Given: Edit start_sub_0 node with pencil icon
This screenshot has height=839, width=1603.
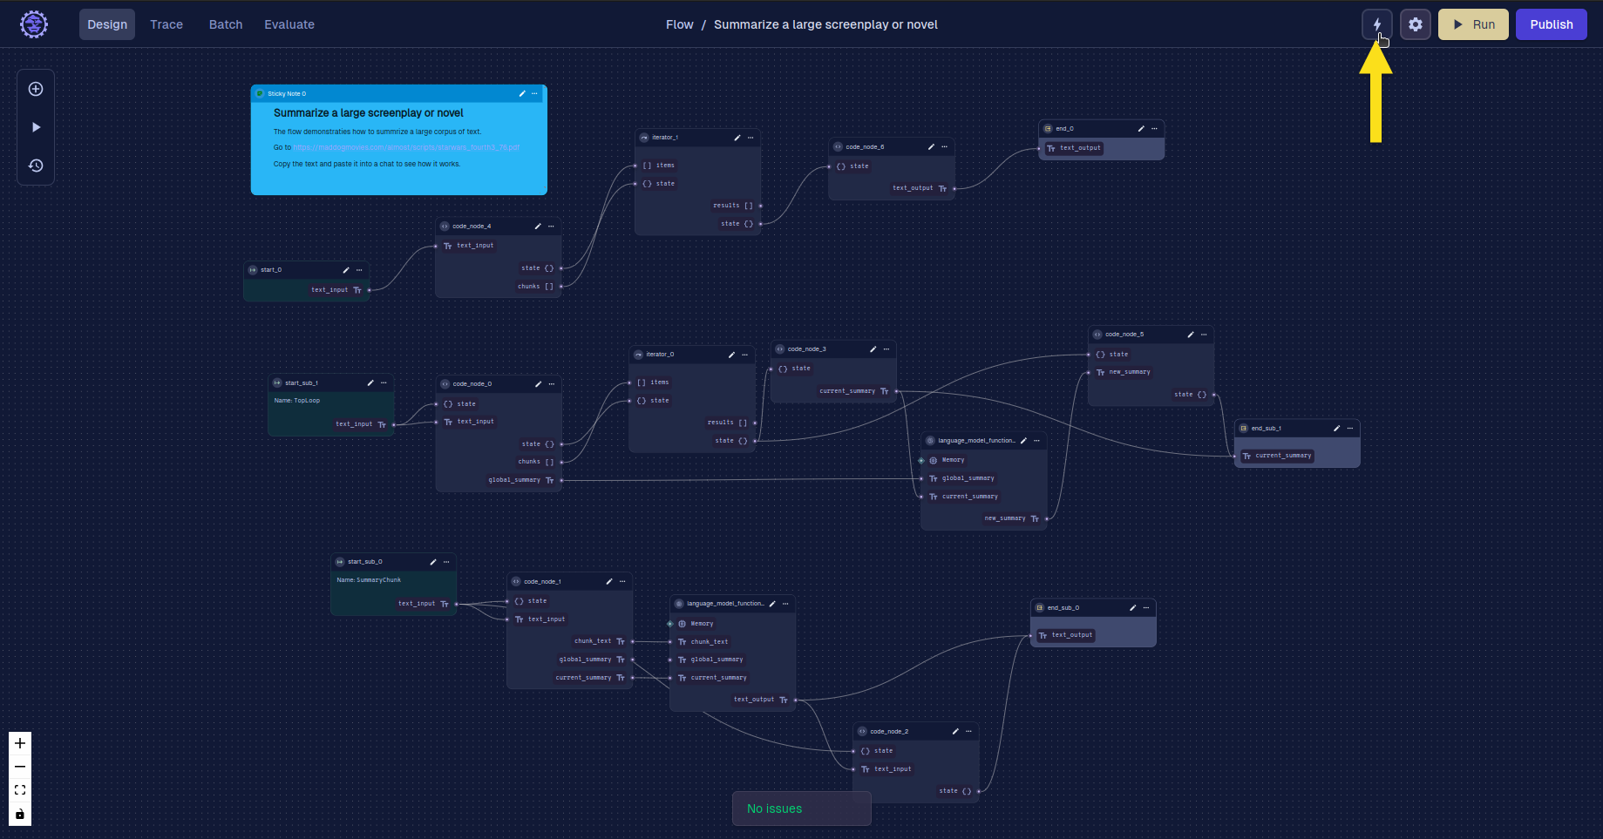Looking at the screenshot, I should point(433,562).
